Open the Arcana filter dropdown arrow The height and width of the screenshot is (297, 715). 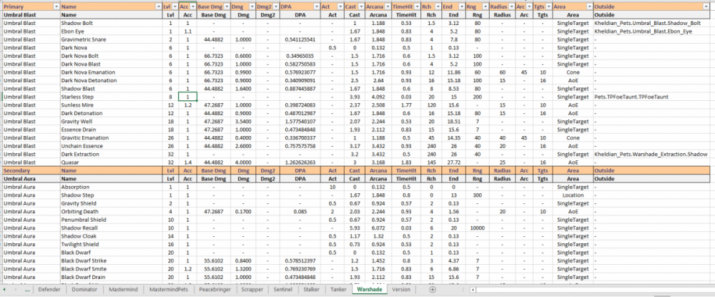387,6
